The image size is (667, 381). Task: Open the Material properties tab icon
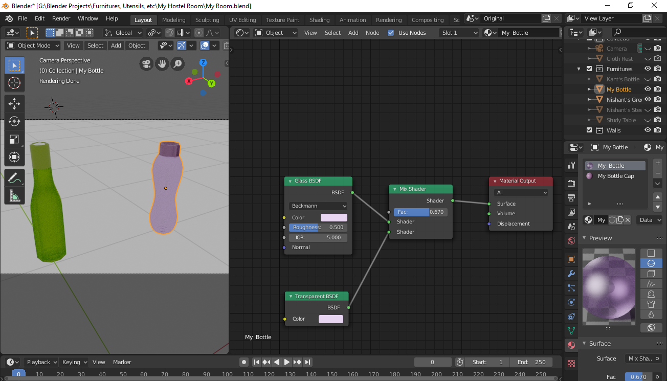(571, 345)
